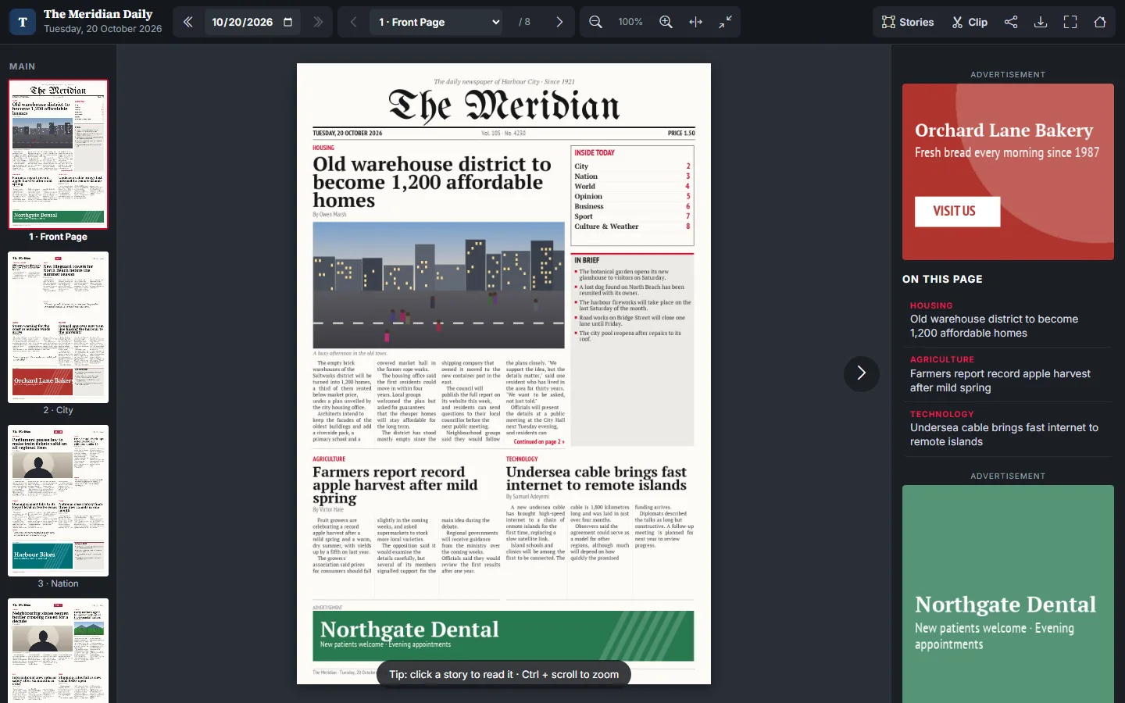Screen dimensions: 1125x703
Task: Open the Nation page thumbnail
Action: click(58, 501)
